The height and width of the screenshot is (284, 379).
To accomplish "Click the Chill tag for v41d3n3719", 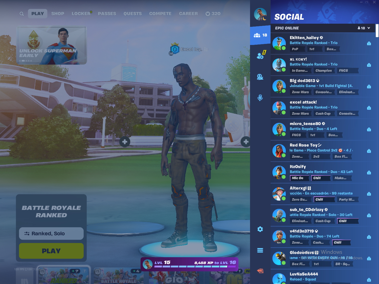I will [341, 242].
